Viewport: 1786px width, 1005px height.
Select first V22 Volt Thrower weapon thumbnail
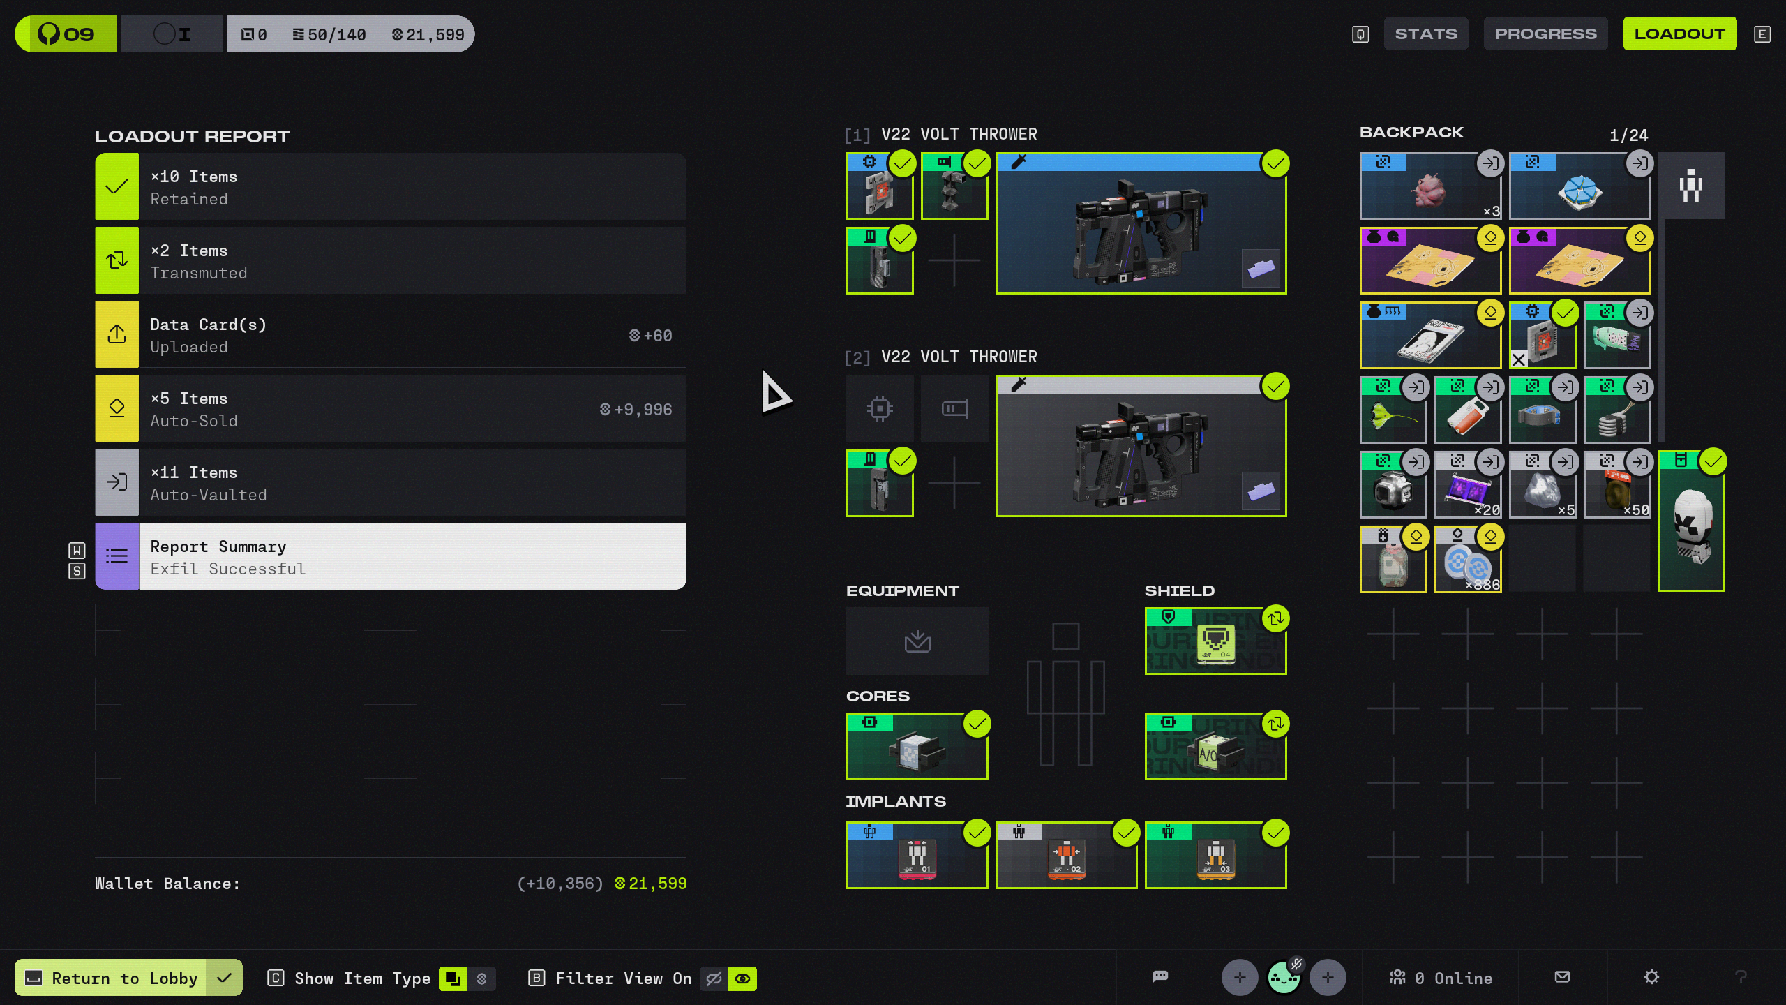click(1141, 225)
